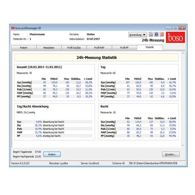Click first name Stefan
The height and width of the screenshot is (195, 195).
point(91,34)
